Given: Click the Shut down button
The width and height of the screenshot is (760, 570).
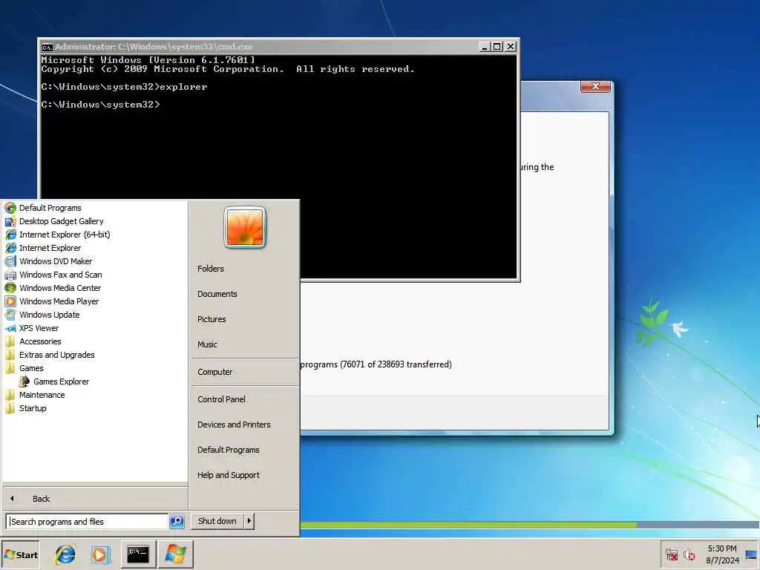Looking at the screenshot, I should point(217,521).
